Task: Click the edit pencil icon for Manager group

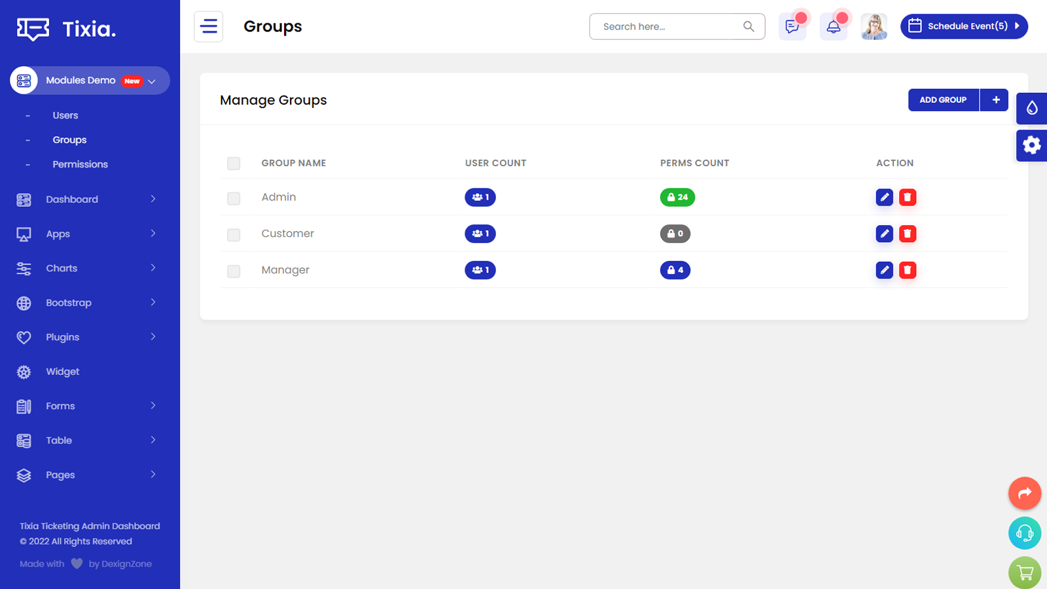Action: tap(884, 270)
